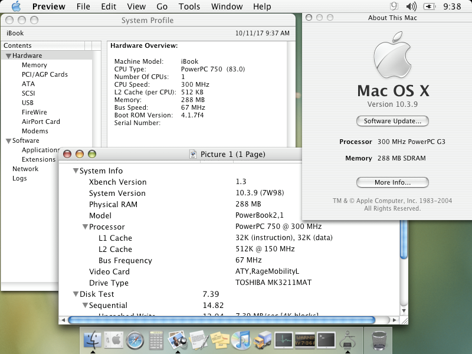Click horizontal scrollbar thumb in Picture 1
Image resolution: width=472 pixels, height=354 pixels.
(x=222, y=320)
